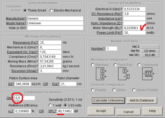Open the Manufacturer? help link

(16, 19)
